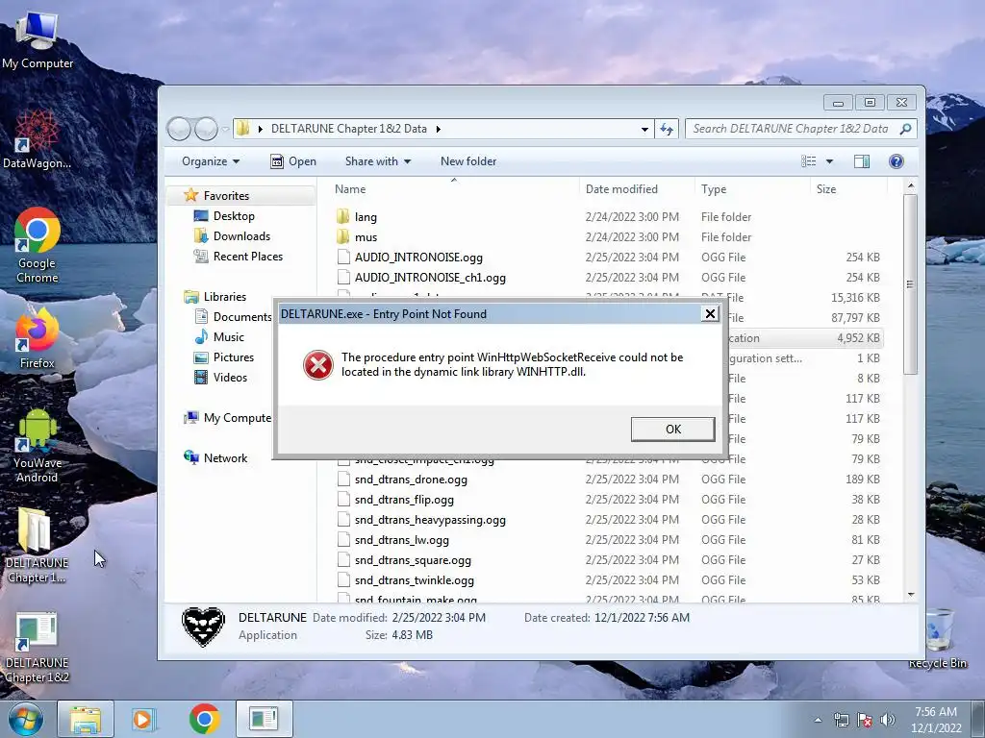Select DELTARUNE Chapter 1 zip folder on desktop

36,546
